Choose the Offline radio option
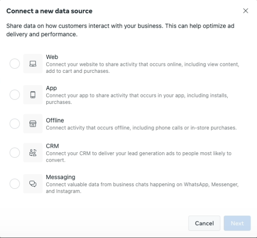Viewport: 257px width, 238px height. coord(15,124)
